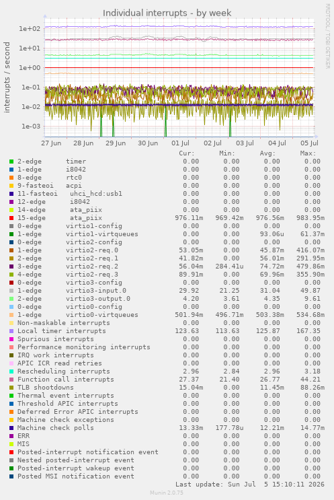Viewport: 334px width, 500px height.
Task: Select 'Posted-interrupt wakeup event' label
Action: pos(76,468)
